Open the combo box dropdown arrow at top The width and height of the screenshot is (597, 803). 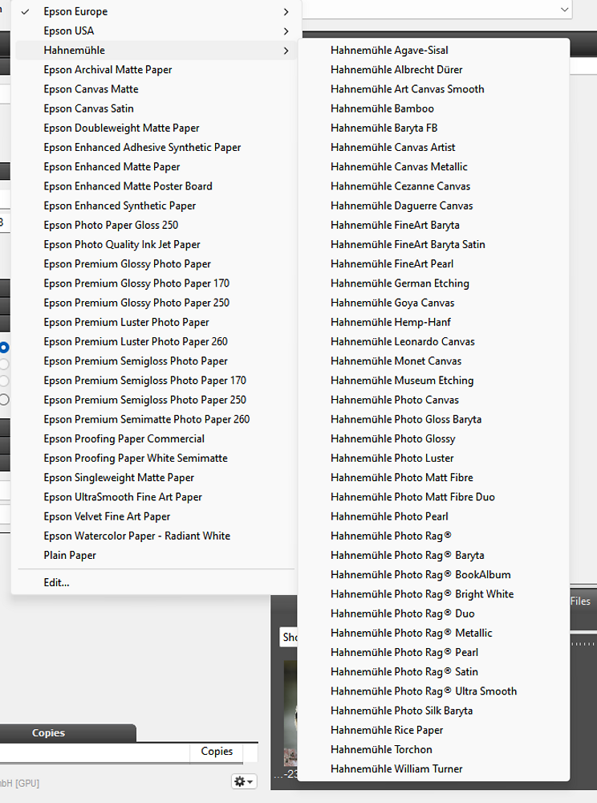tap(564, 9)
